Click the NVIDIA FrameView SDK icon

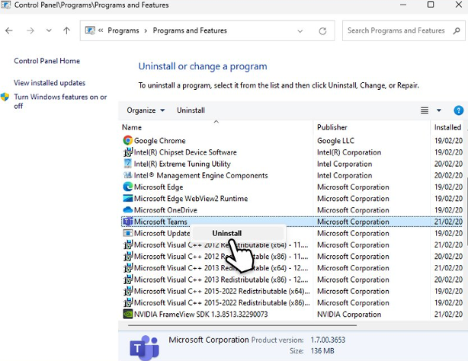coord(128,314)
